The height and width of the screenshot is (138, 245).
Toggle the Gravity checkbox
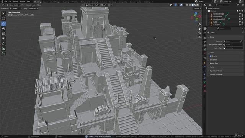(211, 56)
